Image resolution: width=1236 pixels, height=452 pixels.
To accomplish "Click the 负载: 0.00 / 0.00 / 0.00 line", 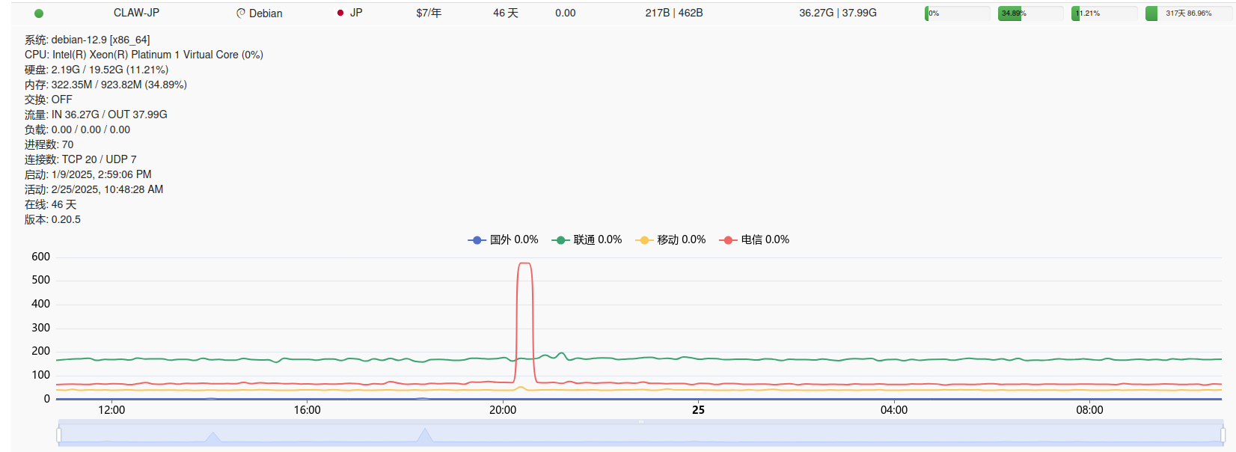I will click(77, 129).
